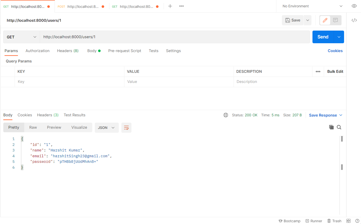
Task: Toggle request documentation edit mode
Action: pyautogui.click(x=325, y=20)
